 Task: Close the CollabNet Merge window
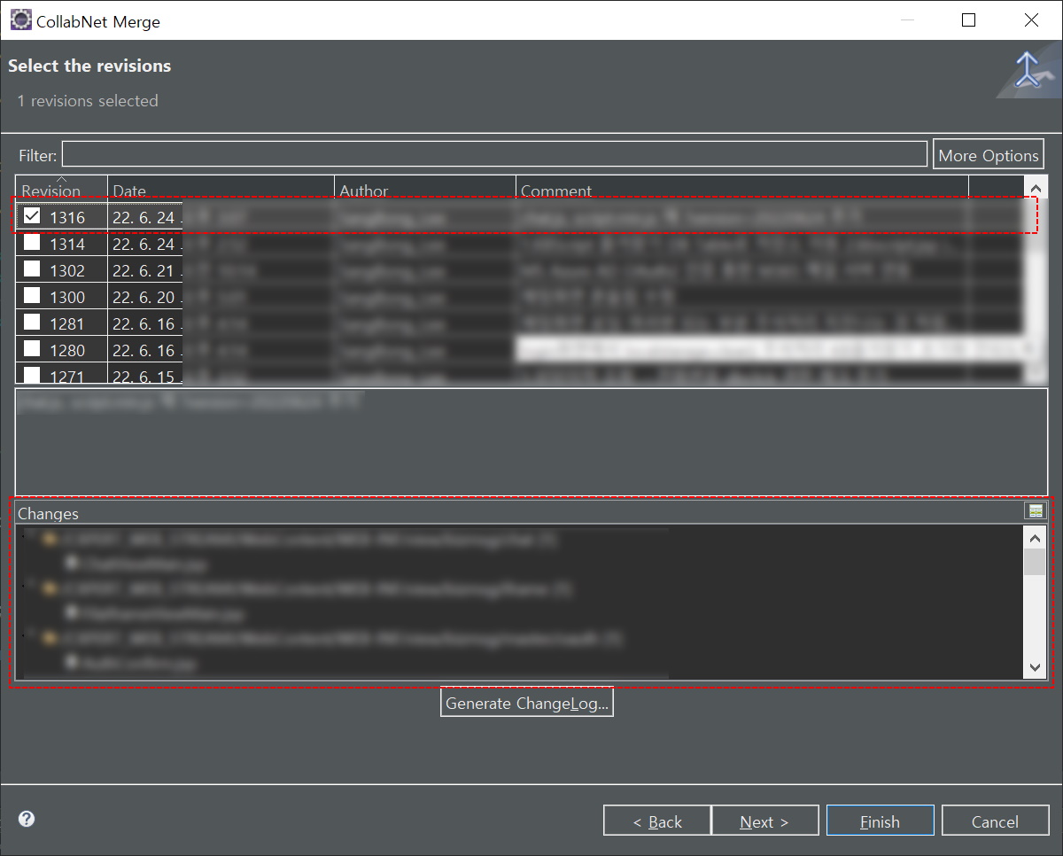[1031, 19]
